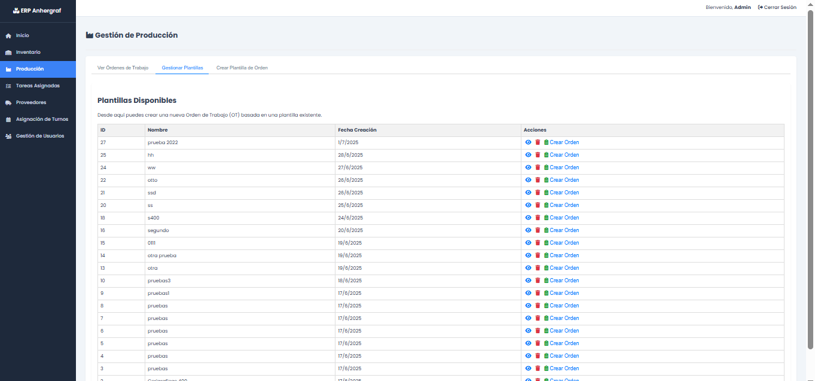The width and height of the screenshot is (815, 381).
Task: Click the eye icon for template pruebas1
Action: pyautogui.click(x=528, y=293)
